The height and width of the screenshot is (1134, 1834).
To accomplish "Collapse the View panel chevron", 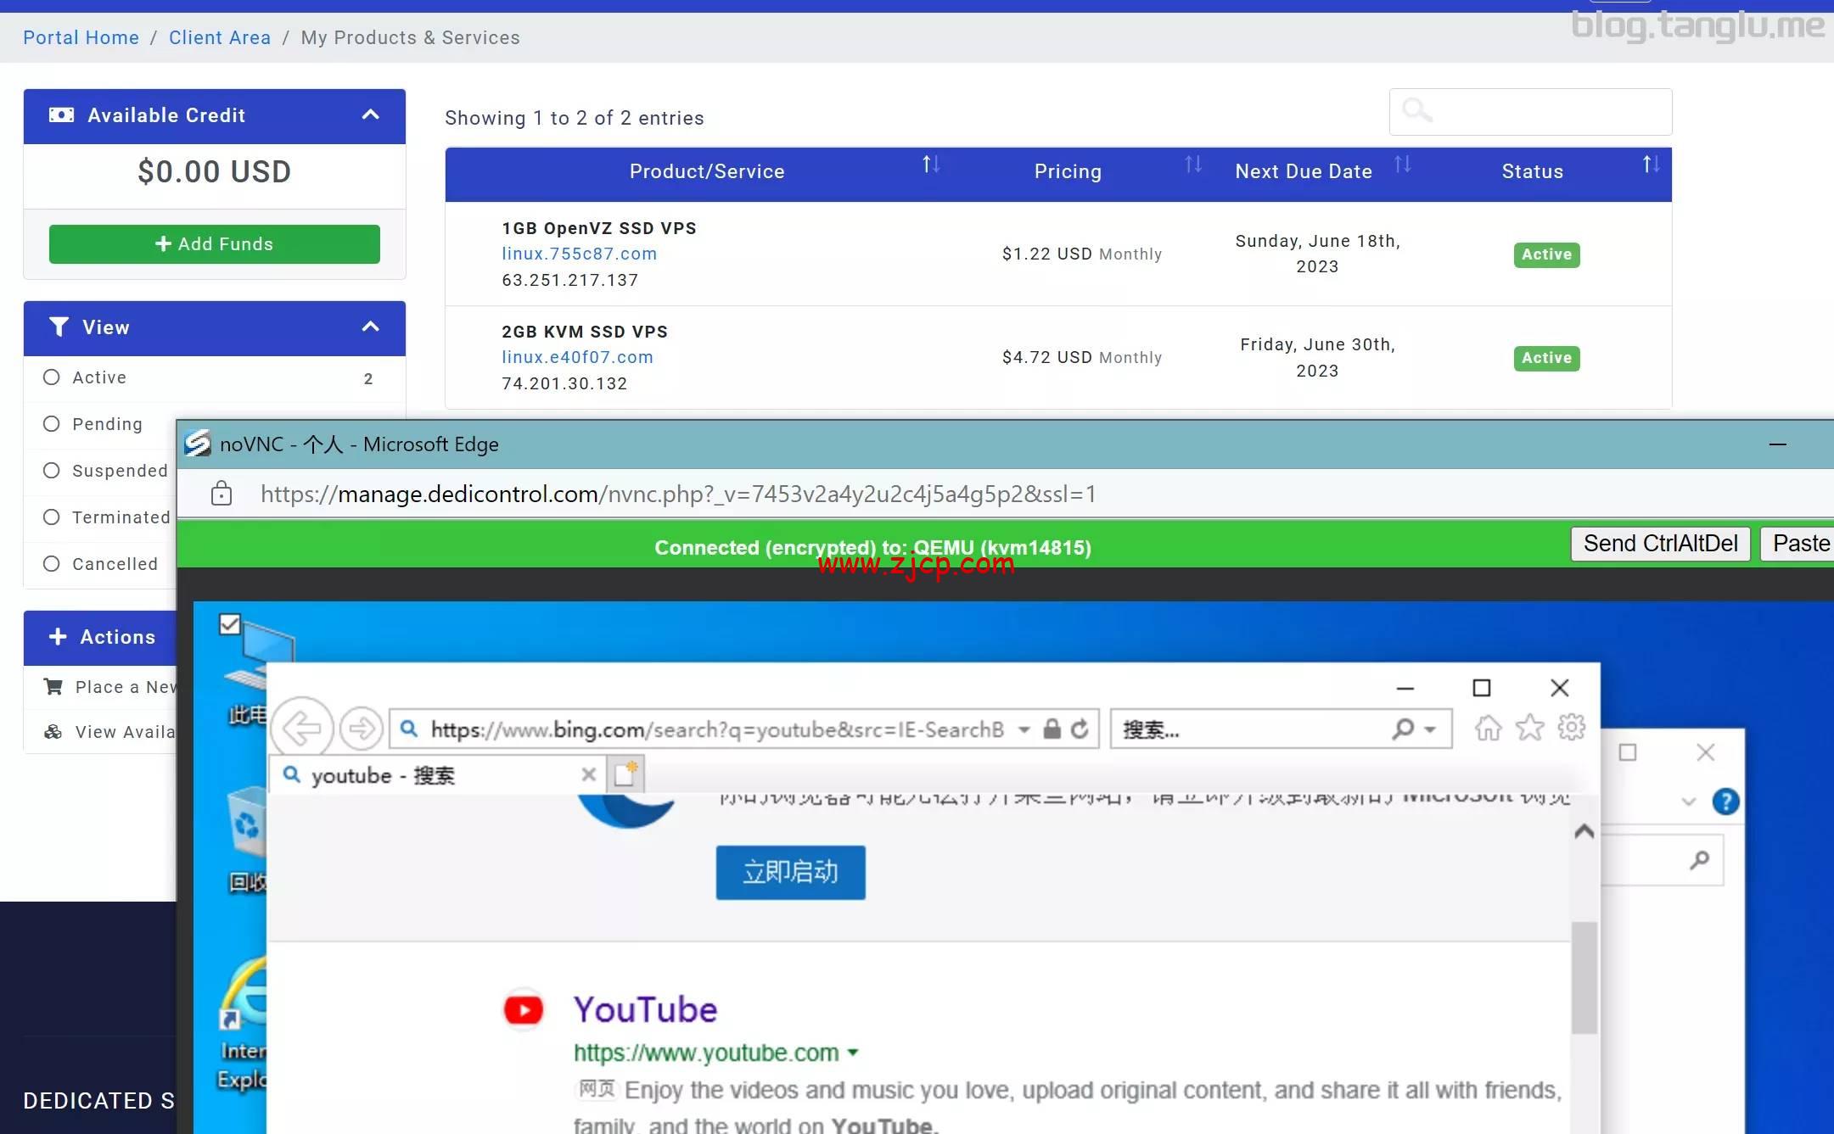I will (371, 327).
